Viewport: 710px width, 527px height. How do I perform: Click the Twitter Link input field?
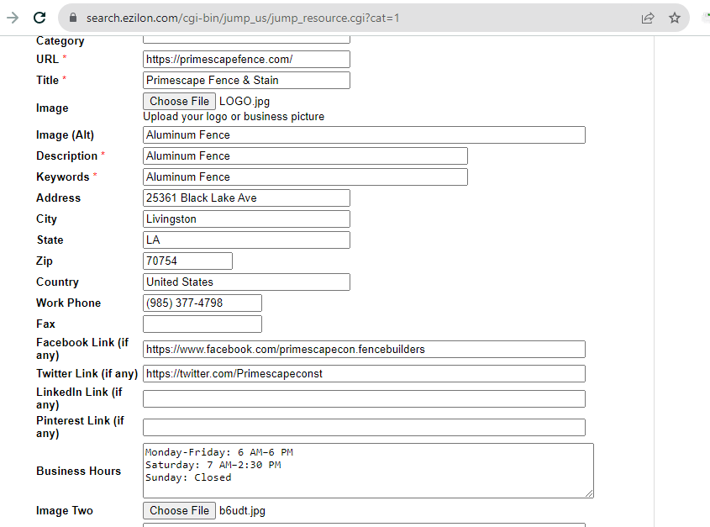click(364, 374)
